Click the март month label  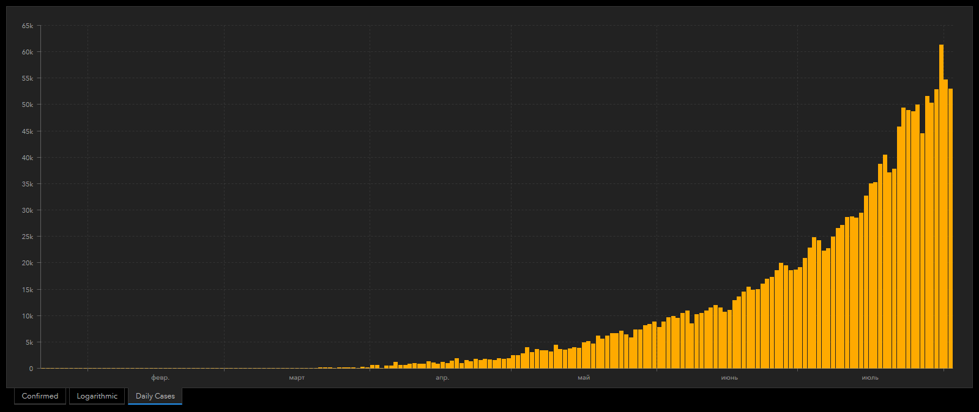click(x=297, y=378)
